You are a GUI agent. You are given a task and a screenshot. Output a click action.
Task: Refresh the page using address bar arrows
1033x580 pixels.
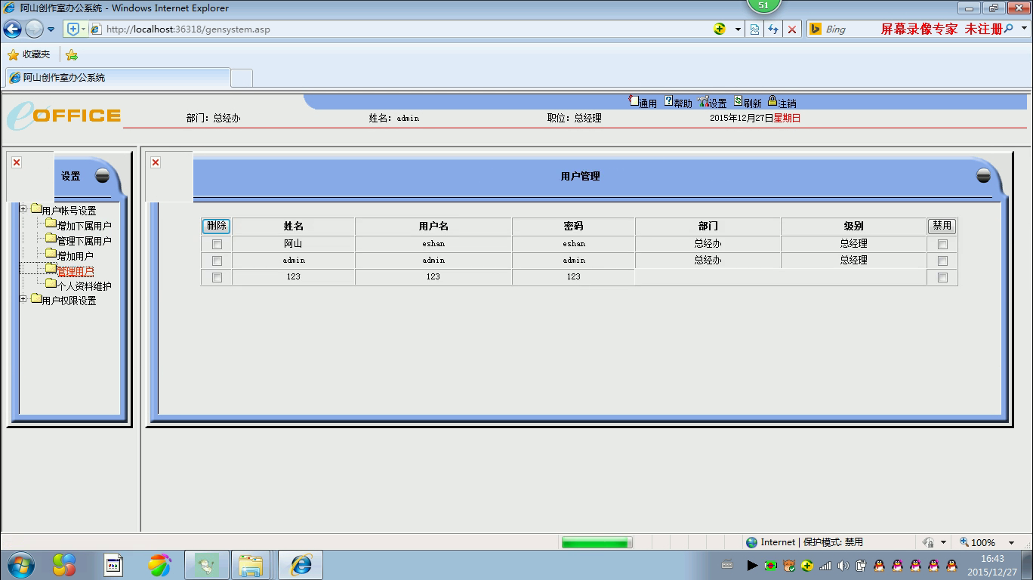pos(773,29)
